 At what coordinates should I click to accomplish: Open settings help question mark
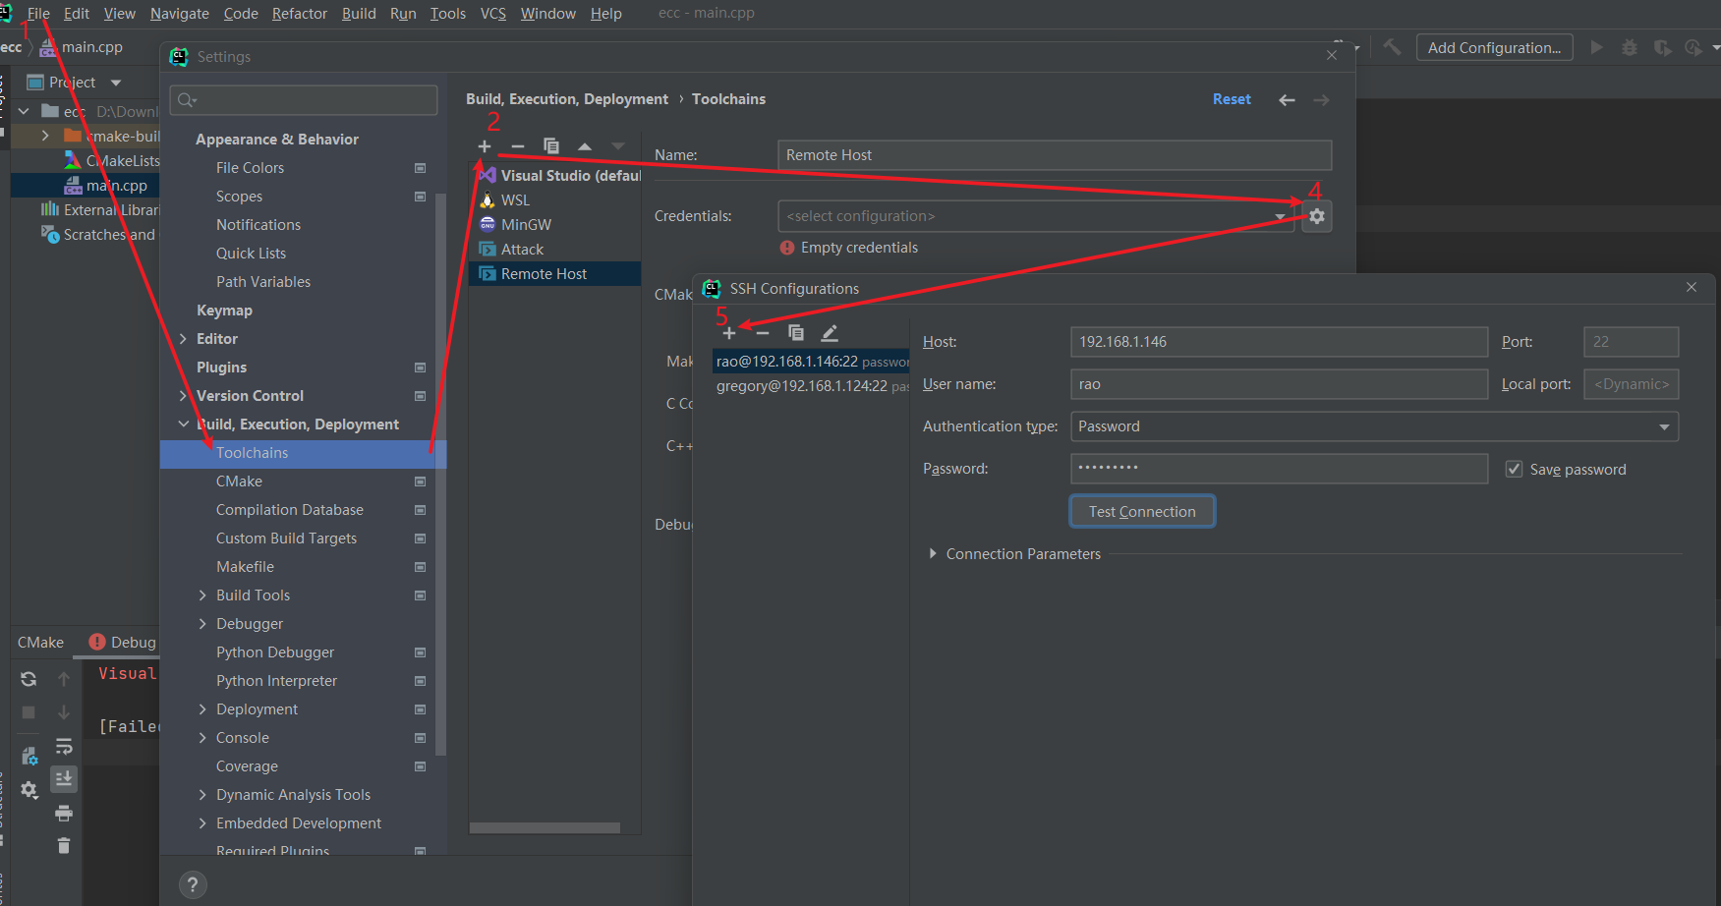[193, 884]
